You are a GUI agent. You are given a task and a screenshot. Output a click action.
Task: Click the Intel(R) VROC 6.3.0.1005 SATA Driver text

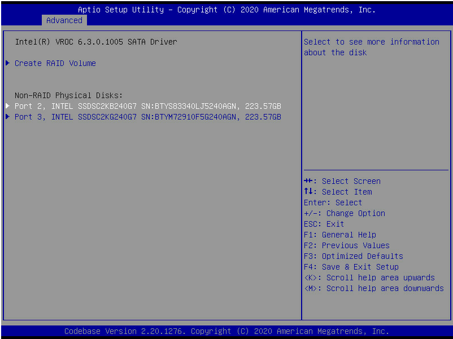(x=96, y=42)
